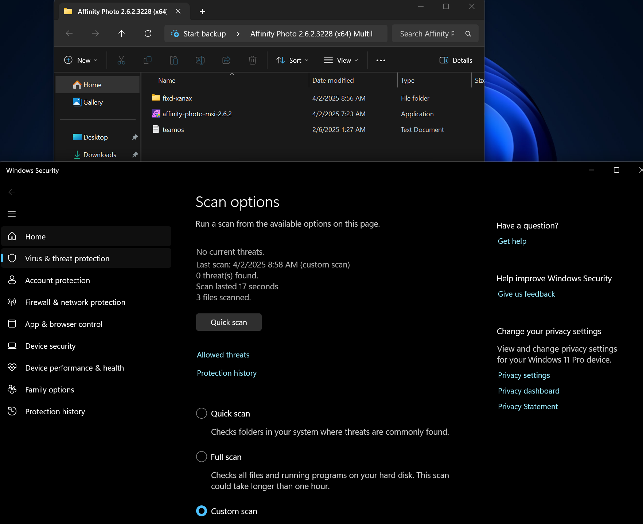Select the affinity-photo-msi-2.6.2 file name
This screenshot has width=643, height=524.
point(197,114)
